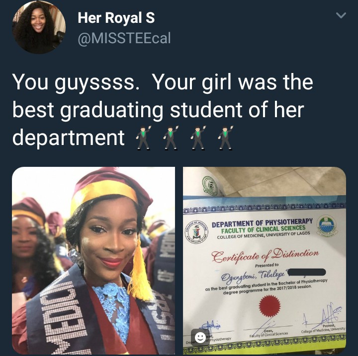Click the smiley face sticker on certificate photo

[200, 337]
